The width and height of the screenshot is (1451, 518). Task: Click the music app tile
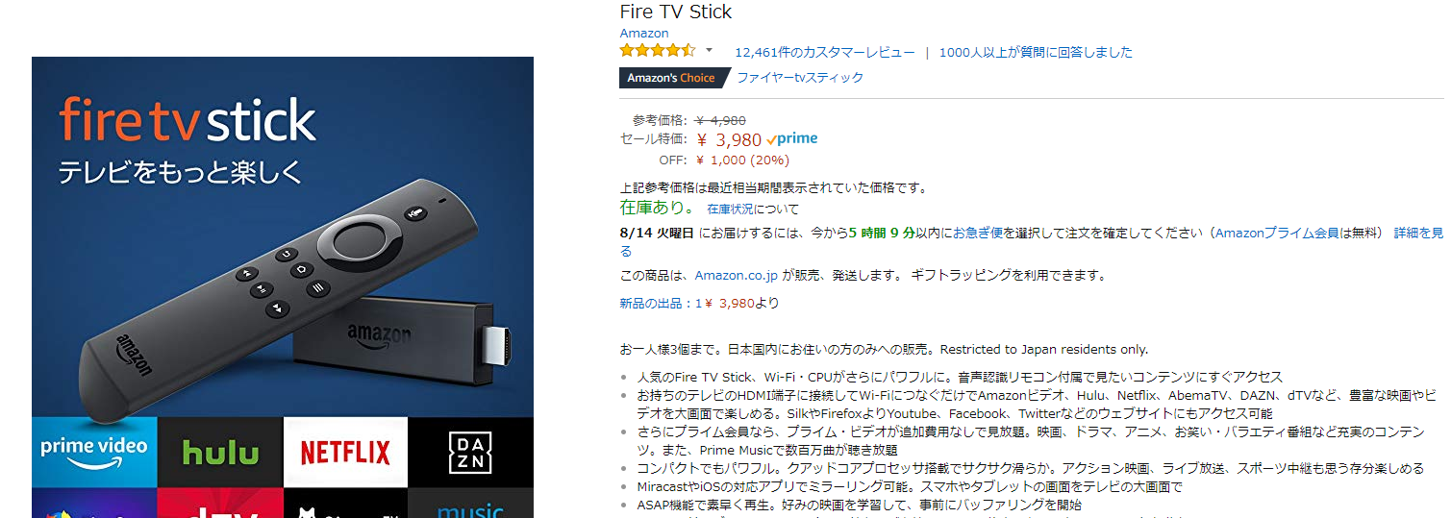[471, 504]
